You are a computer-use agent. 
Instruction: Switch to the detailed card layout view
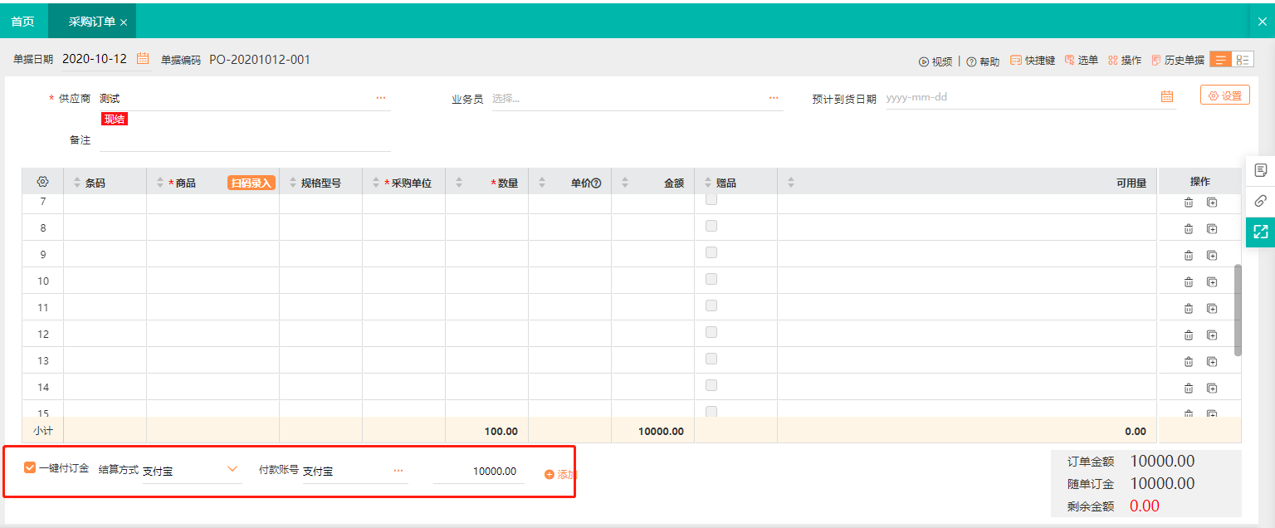click(x=1243, y=60)
